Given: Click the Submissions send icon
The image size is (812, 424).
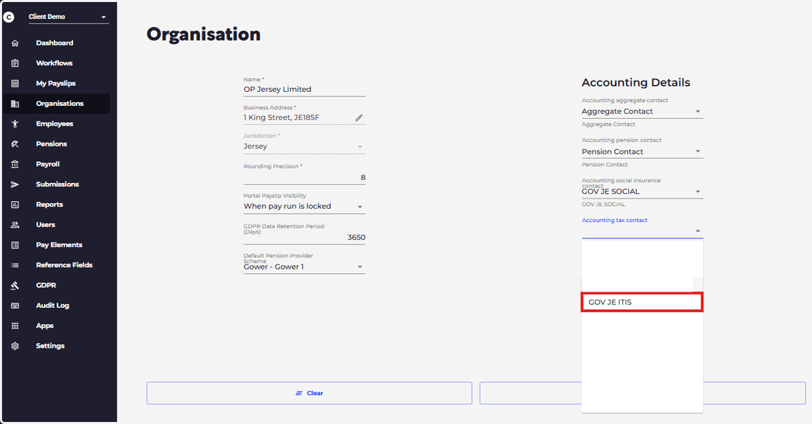Looking at the screenshot, I should 15,184.
